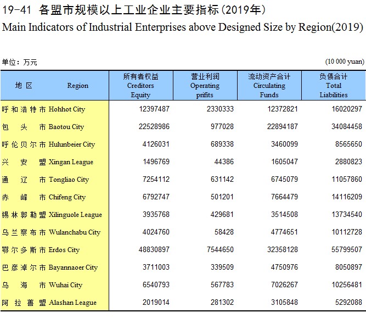
Task: Click Baotou equity value 22528986
Action: pos(154,126)
